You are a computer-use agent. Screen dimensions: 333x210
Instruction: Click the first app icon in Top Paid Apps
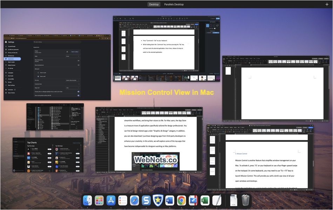[x=57, y=149]
